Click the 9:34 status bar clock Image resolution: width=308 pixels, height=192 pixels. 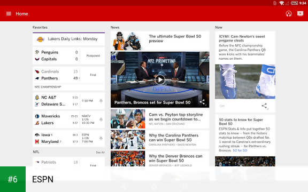[303, 3]
